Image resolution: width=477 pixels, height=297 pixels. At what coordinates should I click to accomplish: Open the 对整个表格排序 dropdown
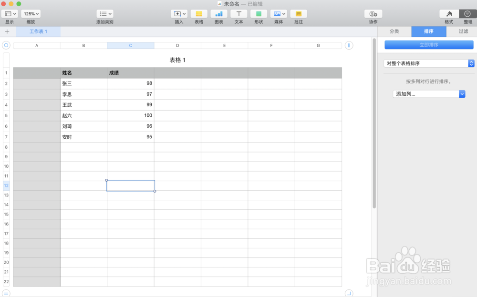[x=429, y=63]
